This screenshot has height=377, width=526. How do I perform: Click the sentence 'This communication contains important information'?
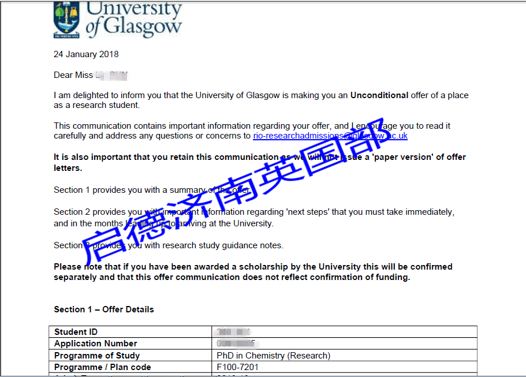click(252, 131)
